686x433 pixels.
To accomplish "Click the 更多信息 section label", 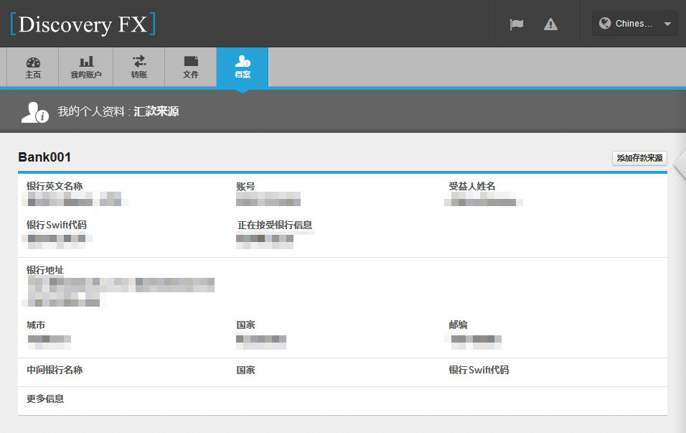I will point(45,399).
